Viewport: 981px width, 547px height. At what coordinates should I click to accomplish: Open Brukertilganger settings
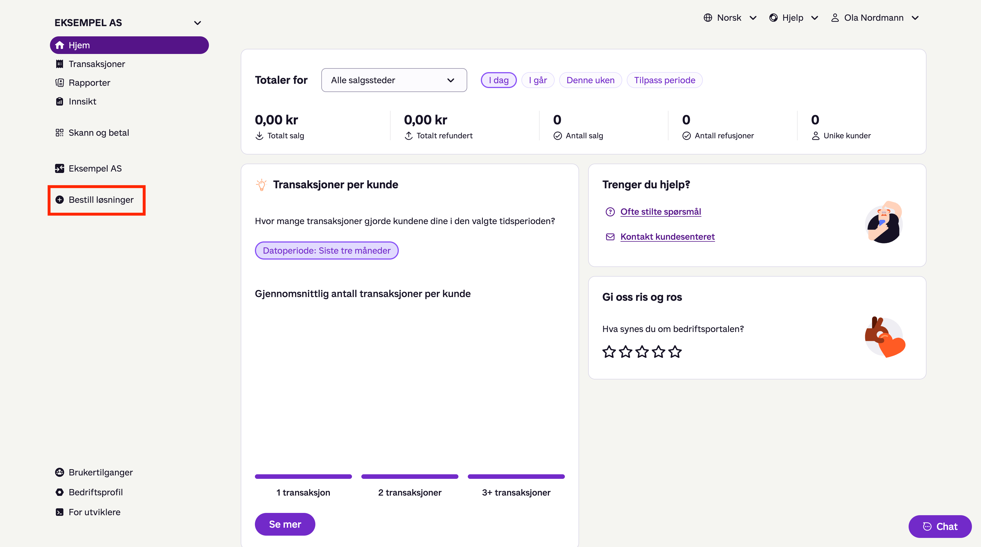pyautogui.click(x=129, y=472)
